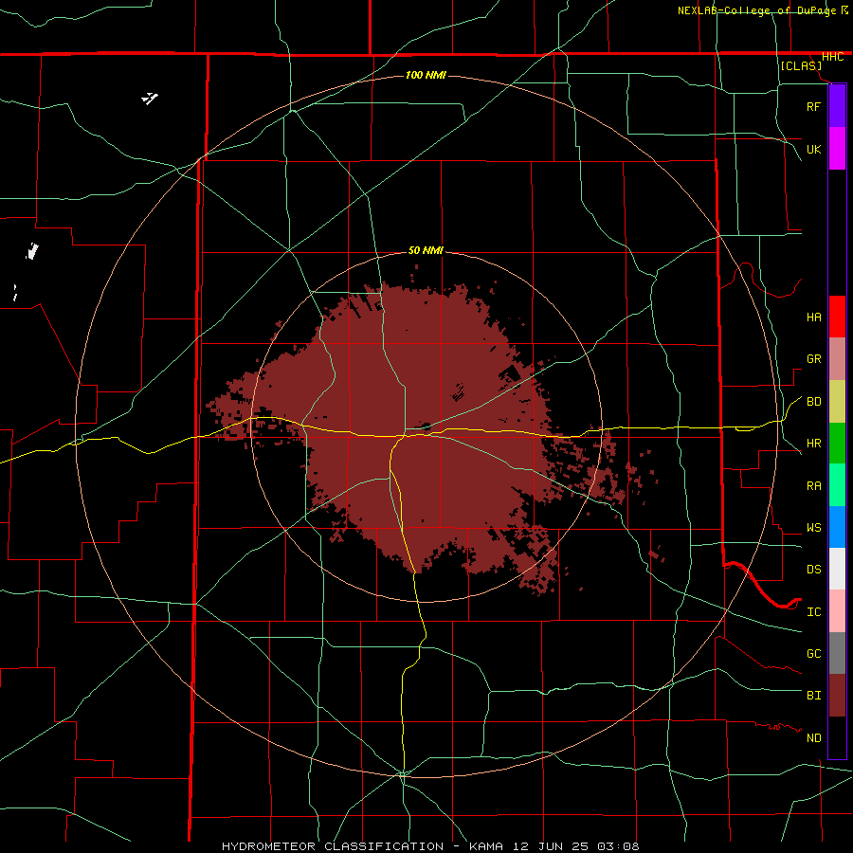
Task: Click the "100 NMI" range ring label
Action: click(426, 75)
